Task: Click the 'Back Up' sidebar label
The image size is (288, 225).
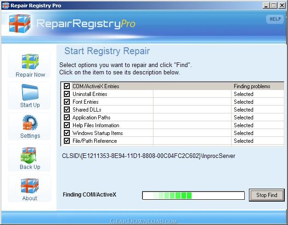Action: [x=30, y=167]
